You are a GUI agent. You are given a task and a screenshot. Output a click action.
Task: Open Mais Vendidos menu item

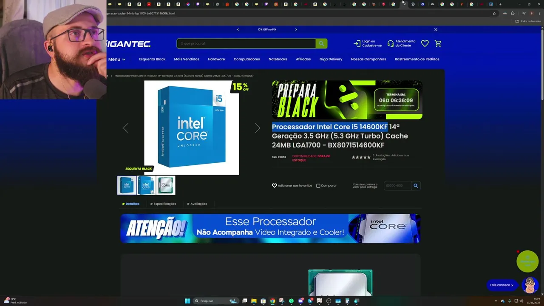(187, 59)
